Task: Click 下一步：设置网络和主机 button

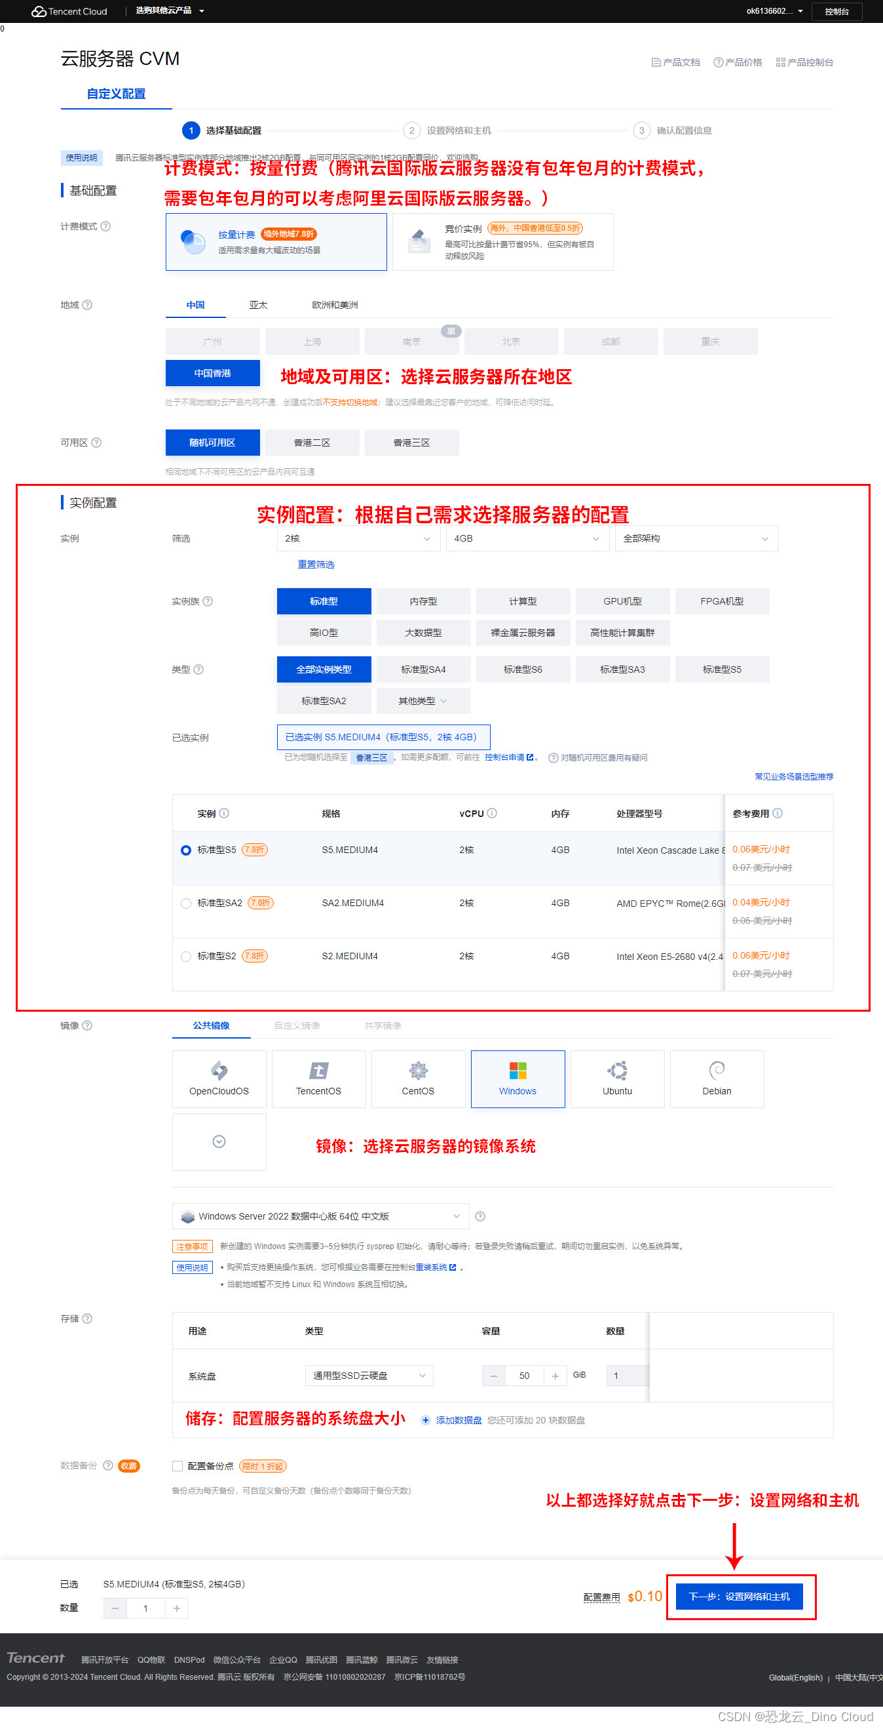Action: 740,1597
